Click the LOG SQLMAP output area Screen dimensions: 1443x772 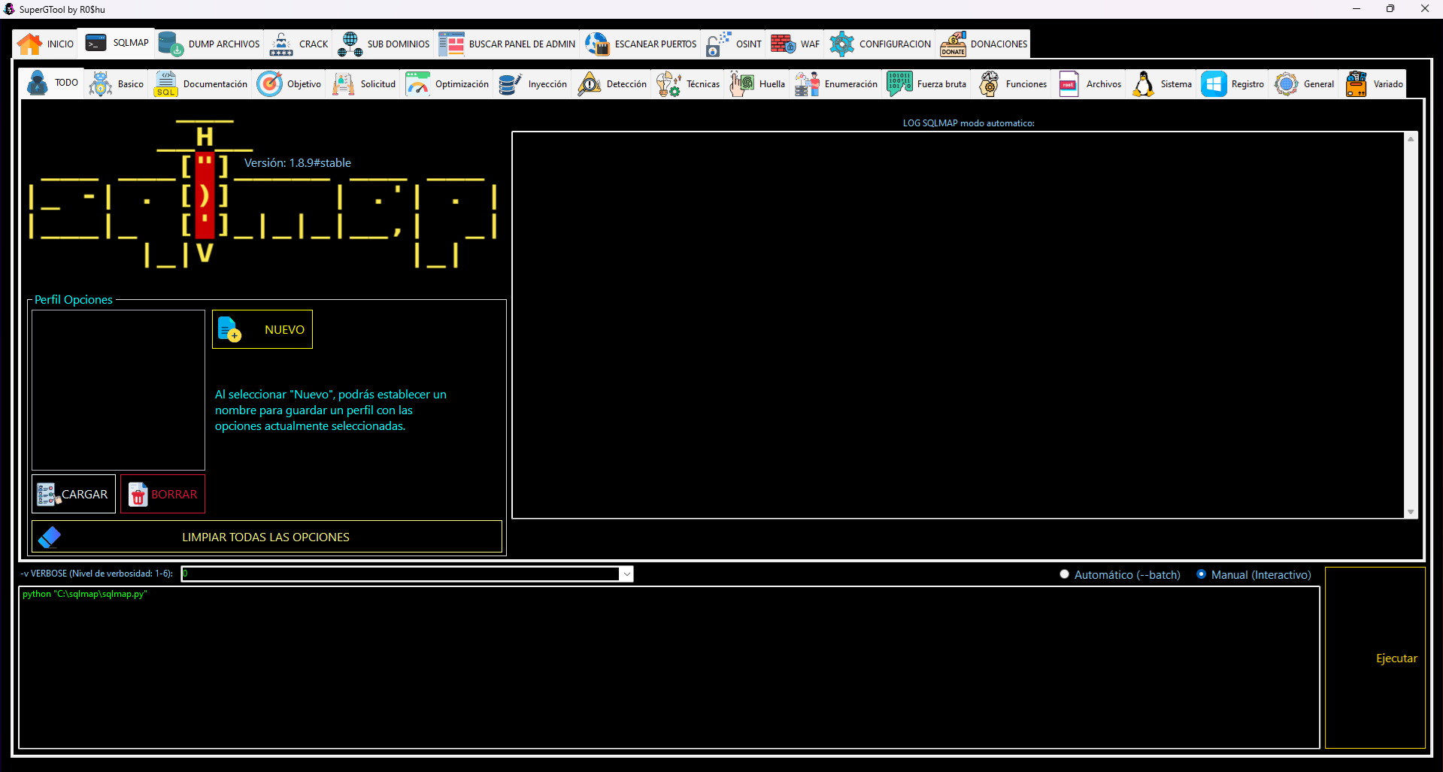(958, 325)
